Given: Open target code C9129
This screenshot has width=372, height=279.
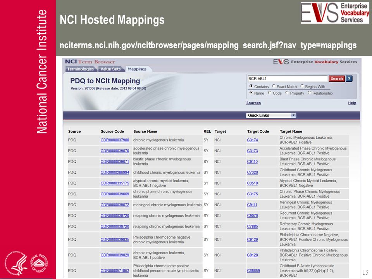Looking at the screenshot, I should 252,239.
